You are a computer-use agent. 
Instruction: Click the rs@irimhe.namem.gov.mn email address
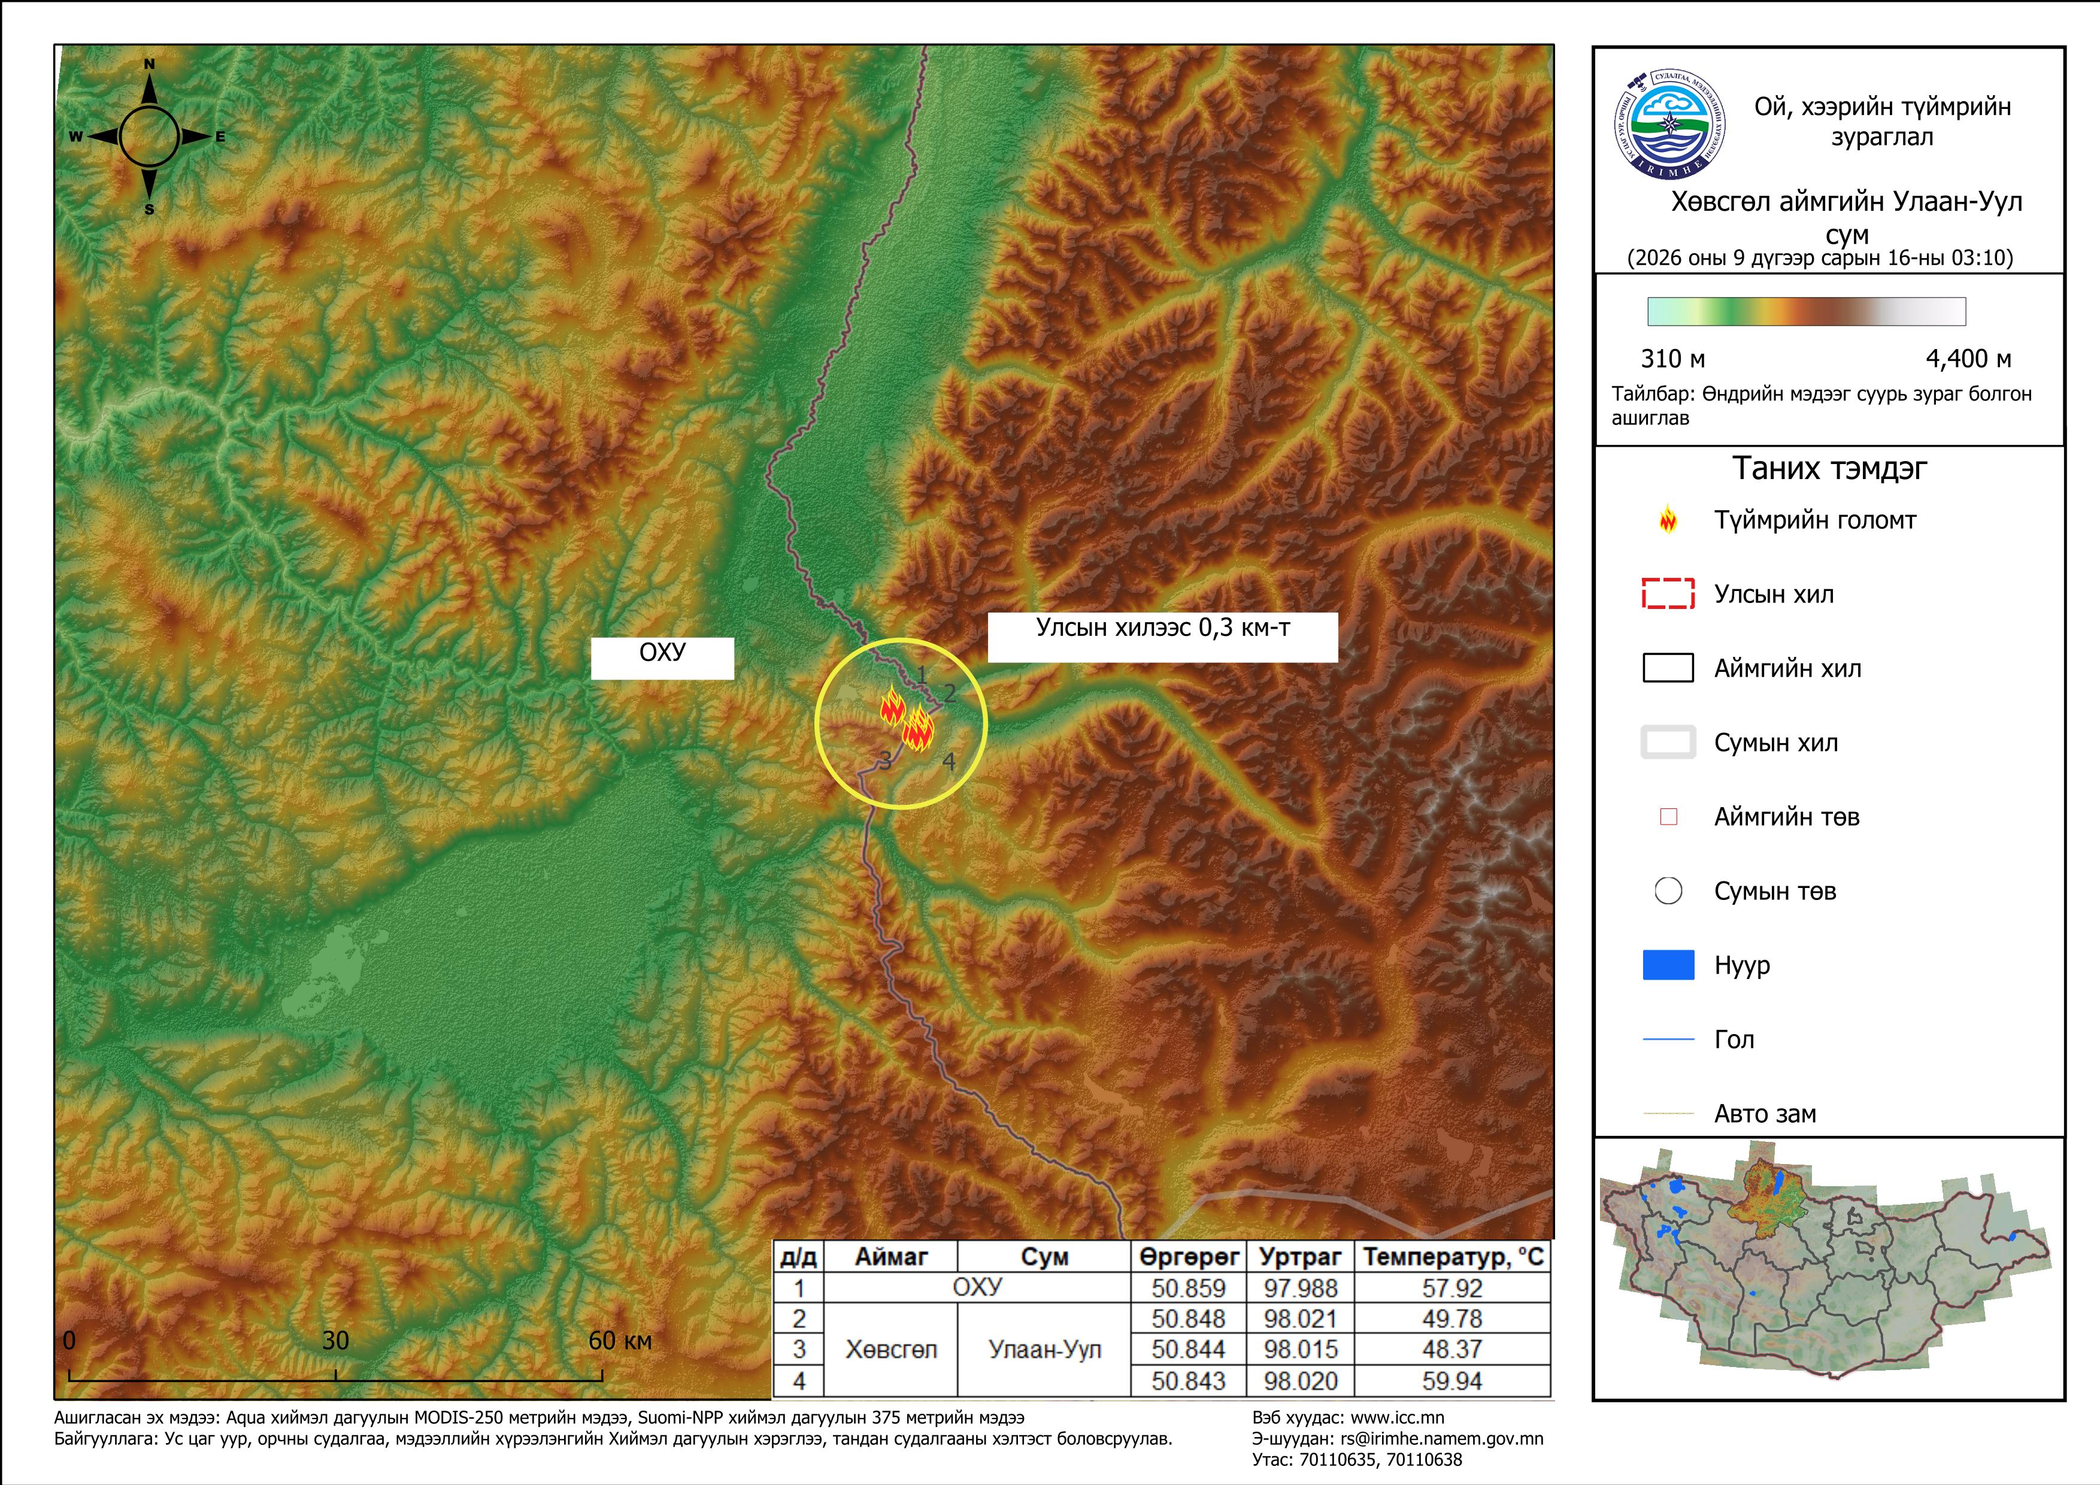1443,1438
